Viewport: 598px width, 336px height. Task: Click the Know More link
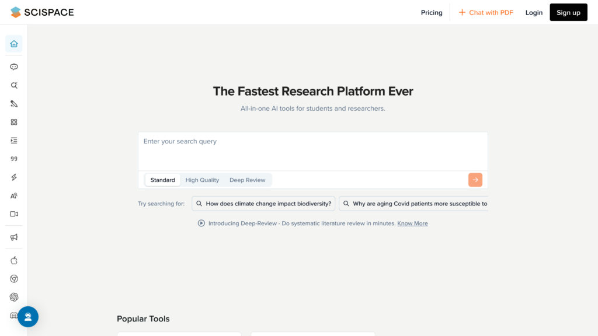click(412, 223)
